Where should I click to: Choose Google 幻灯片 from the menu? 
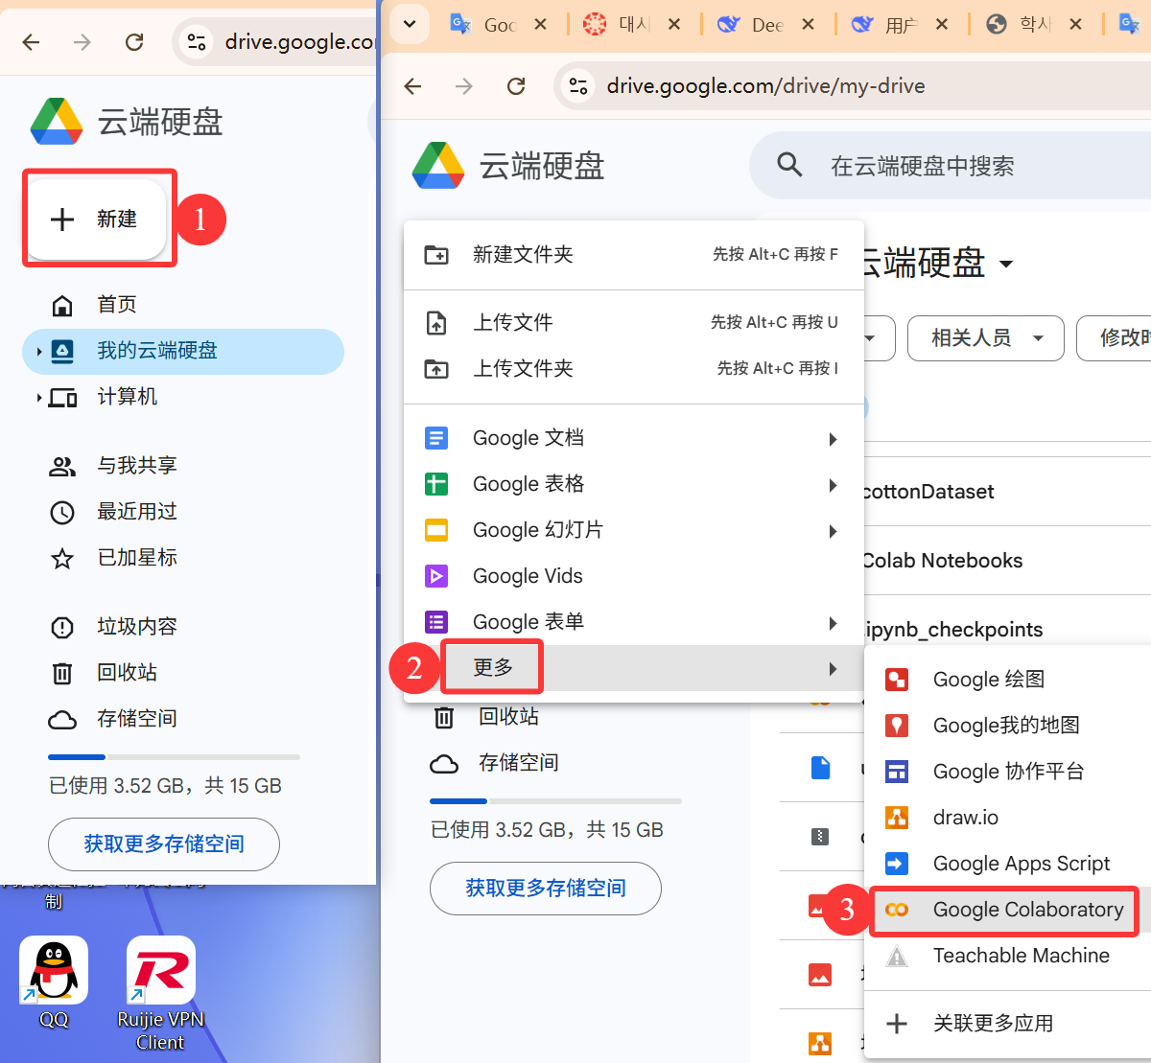[x=634, y=531]
